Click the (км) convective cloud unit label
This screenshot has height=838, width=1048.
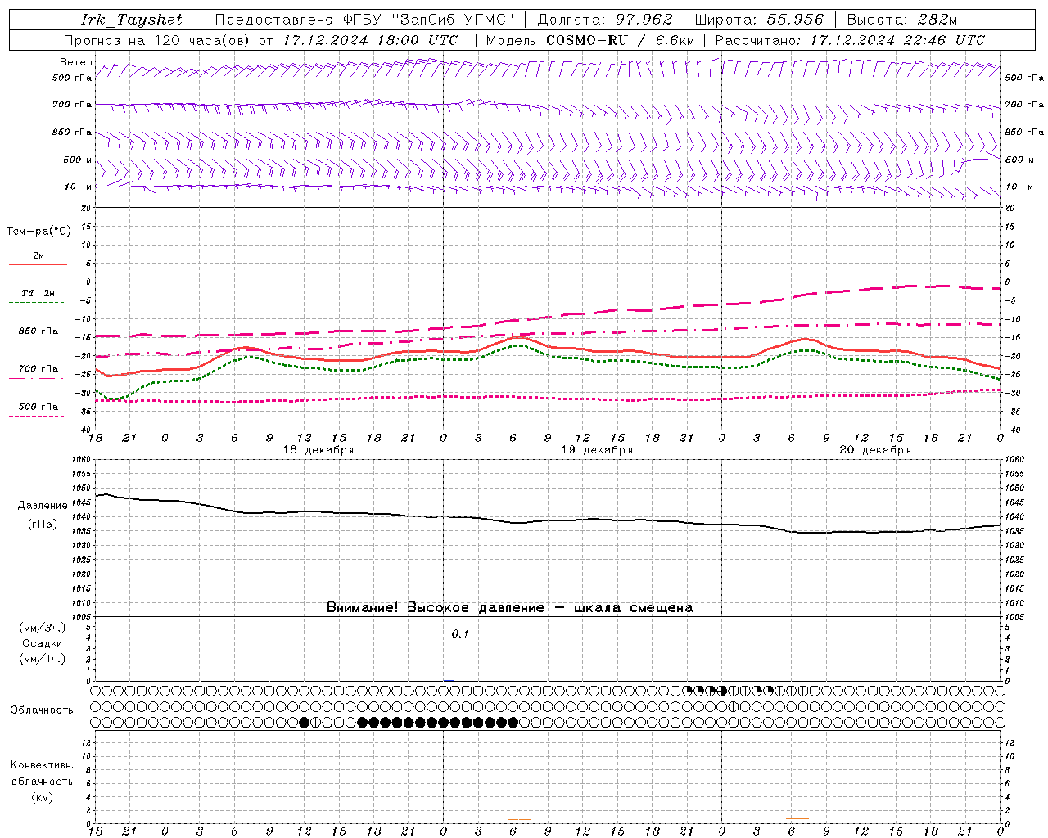tap(43, 797)
